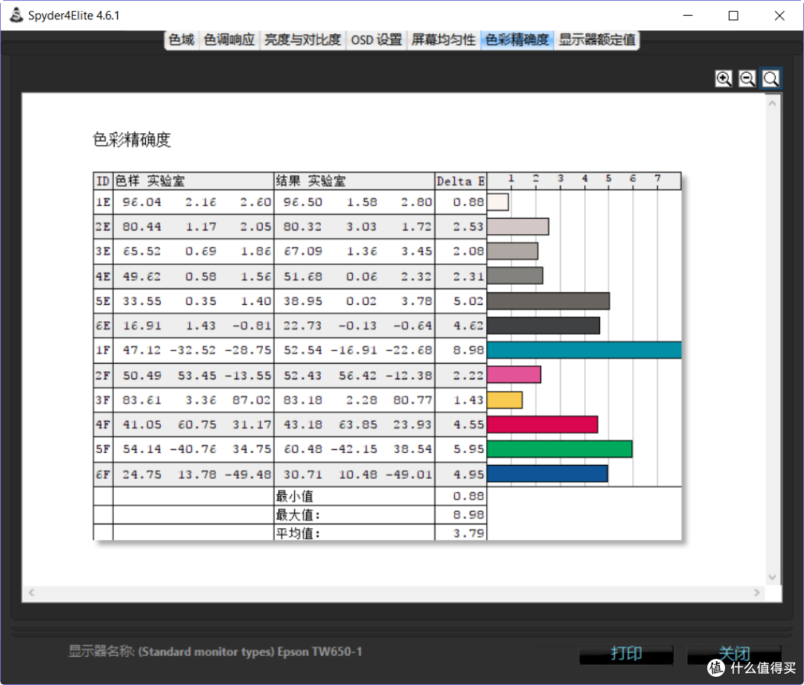
Task: Click the 最大值 label
Action: (297, 515)
